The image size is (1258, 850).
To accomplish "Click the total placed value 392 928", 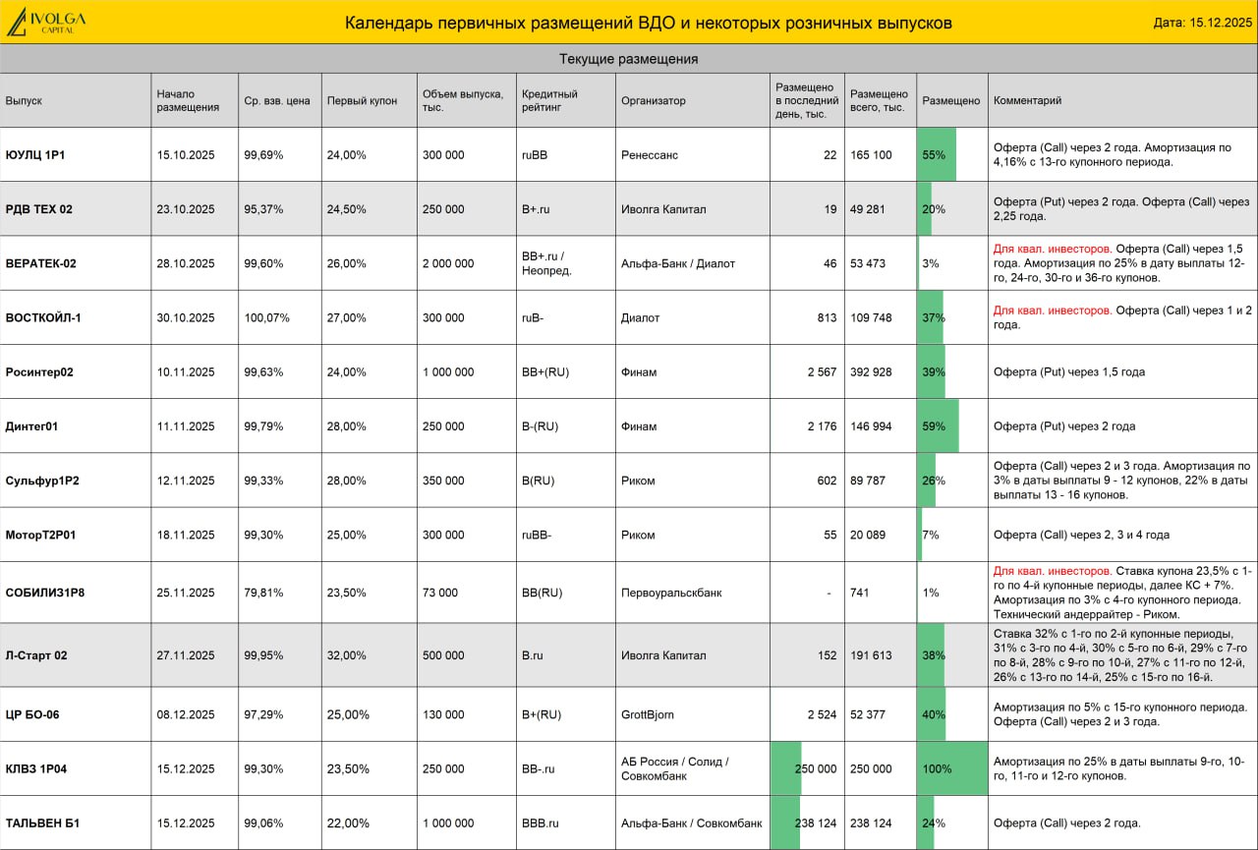I will (871, 372).
